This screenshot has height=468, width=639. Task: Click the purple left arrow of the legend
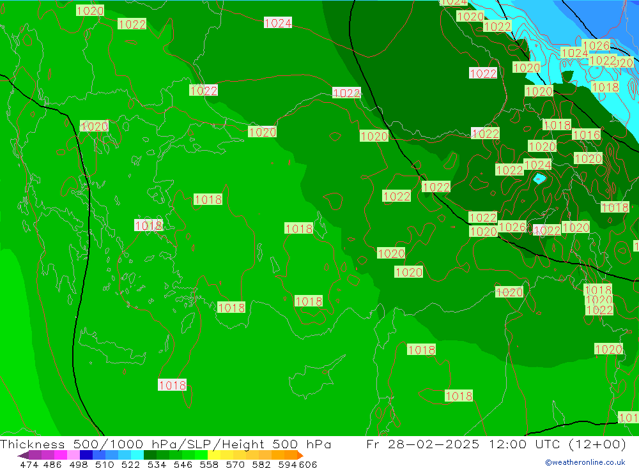coord(23,455)
